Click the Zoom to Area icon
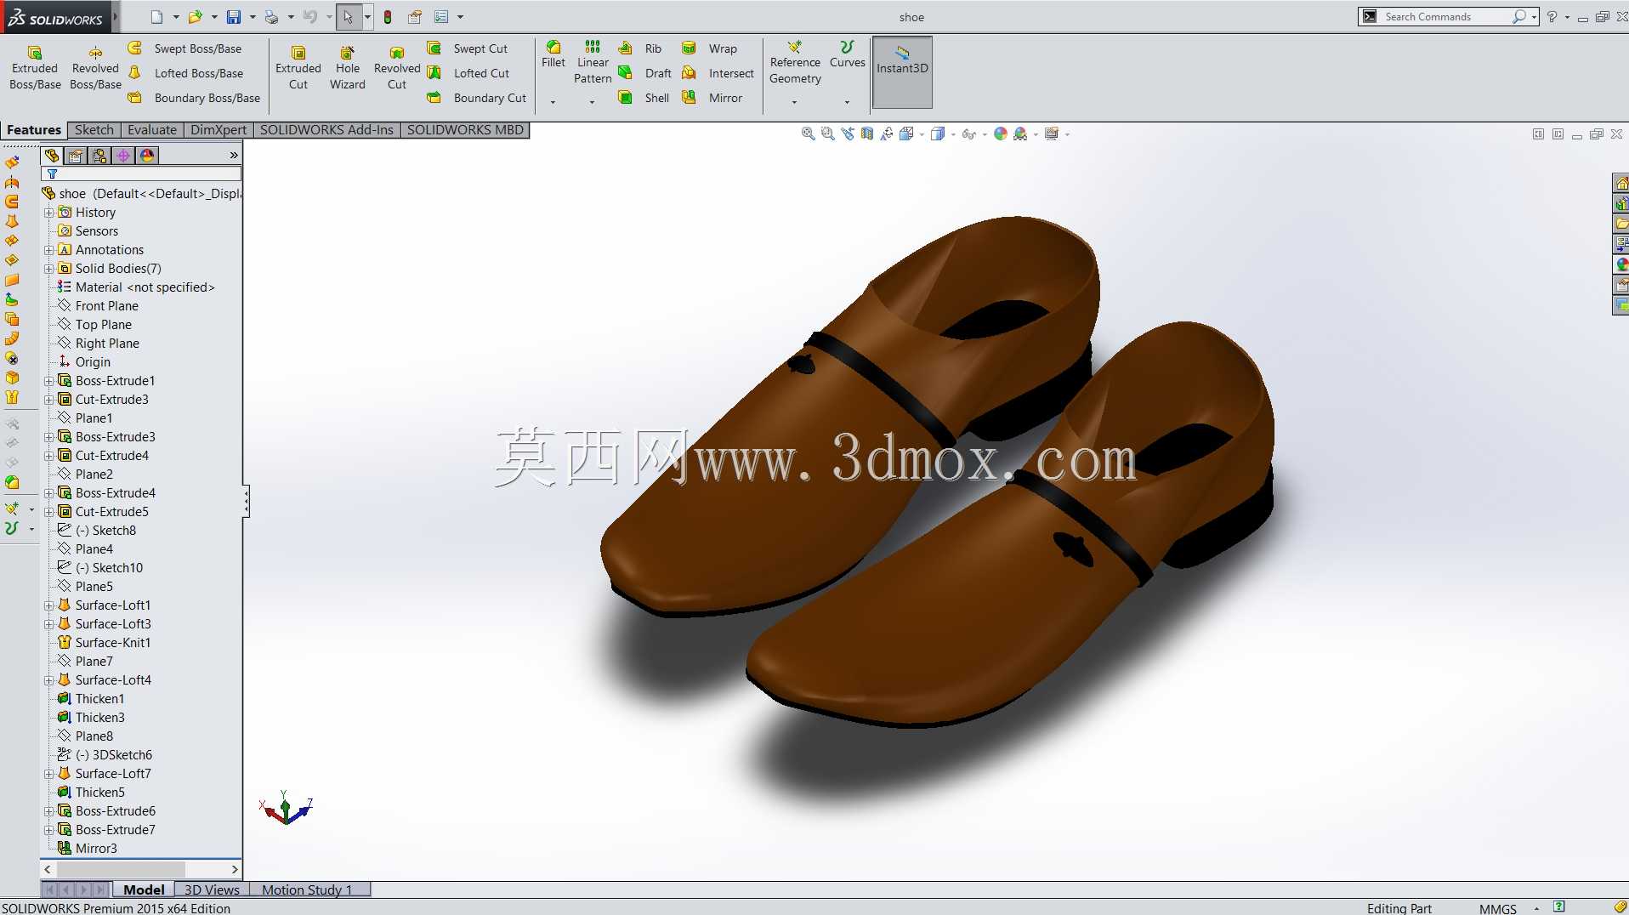The height and width of the screenshot is (915, 1629). [827, 134]
